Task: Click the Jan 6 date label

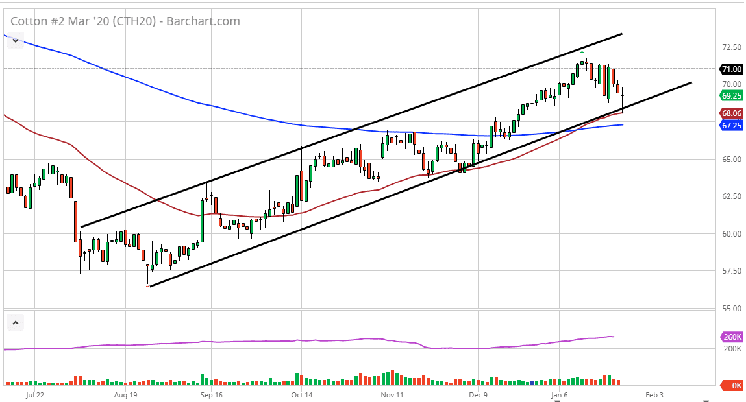Action: [x=560, y=395]
